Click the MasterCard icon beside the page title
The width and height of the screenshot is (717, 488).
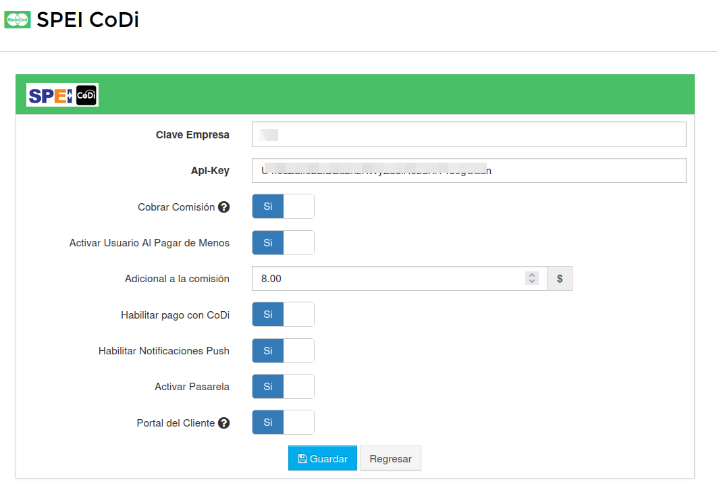[18, 20]
